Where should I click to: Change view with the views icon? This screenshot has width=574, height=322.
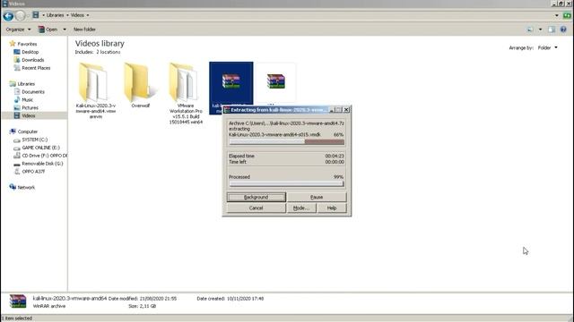530,30
